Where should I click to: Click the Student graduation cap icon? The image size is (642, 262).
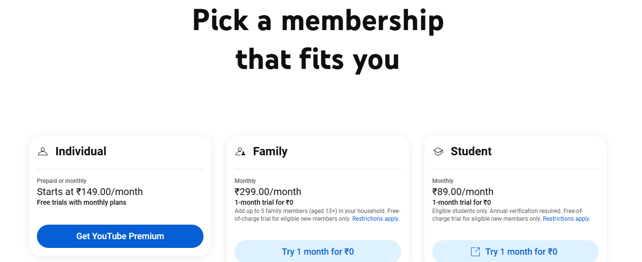(x=438, y=151)
